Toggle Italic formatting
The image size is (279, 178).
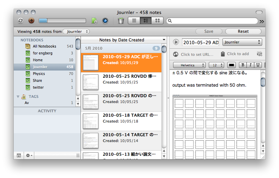point(250,65)
